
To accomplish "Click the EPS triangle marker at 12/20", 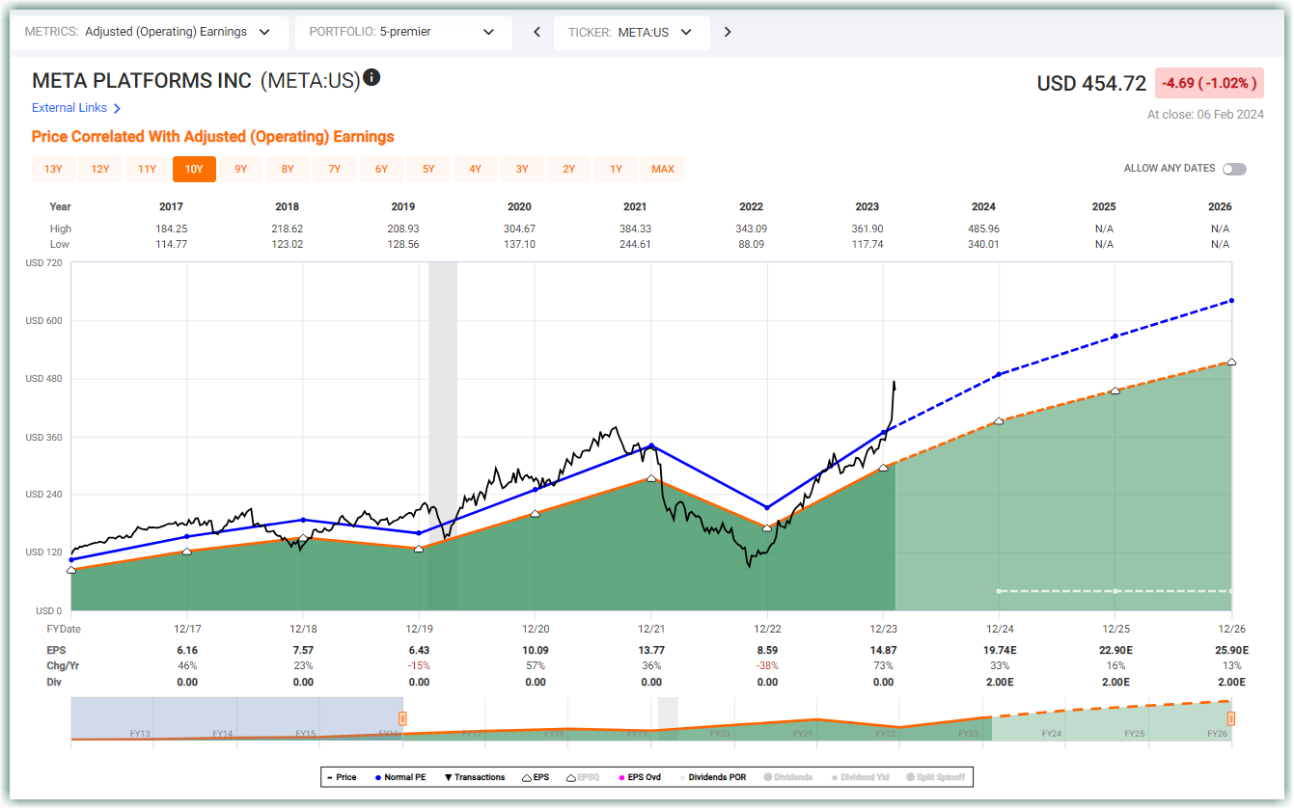I will [x=536, y=513].
